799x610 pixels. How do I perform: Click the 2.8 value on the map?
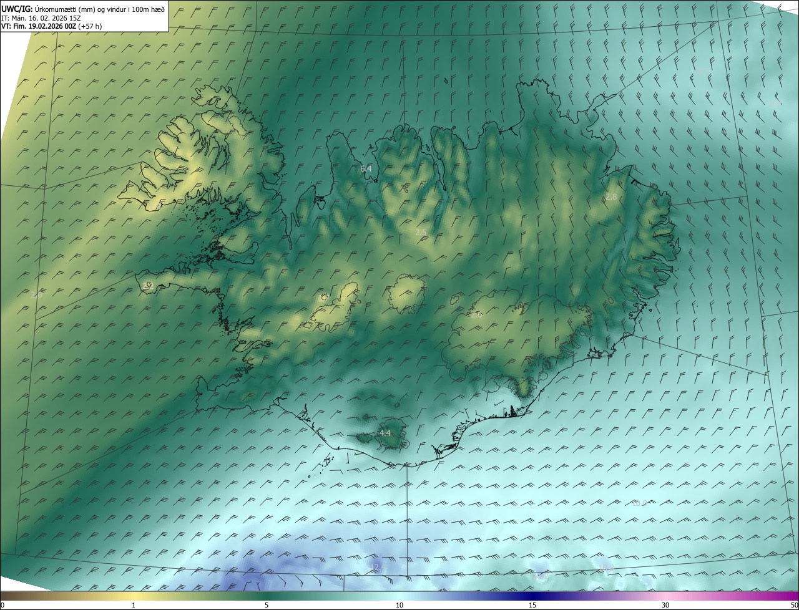coord(611,196)
